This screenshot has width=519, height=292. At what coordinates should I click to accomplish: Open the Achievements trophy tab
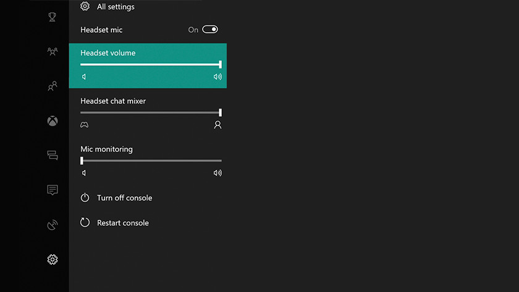[x=53, y=17]
